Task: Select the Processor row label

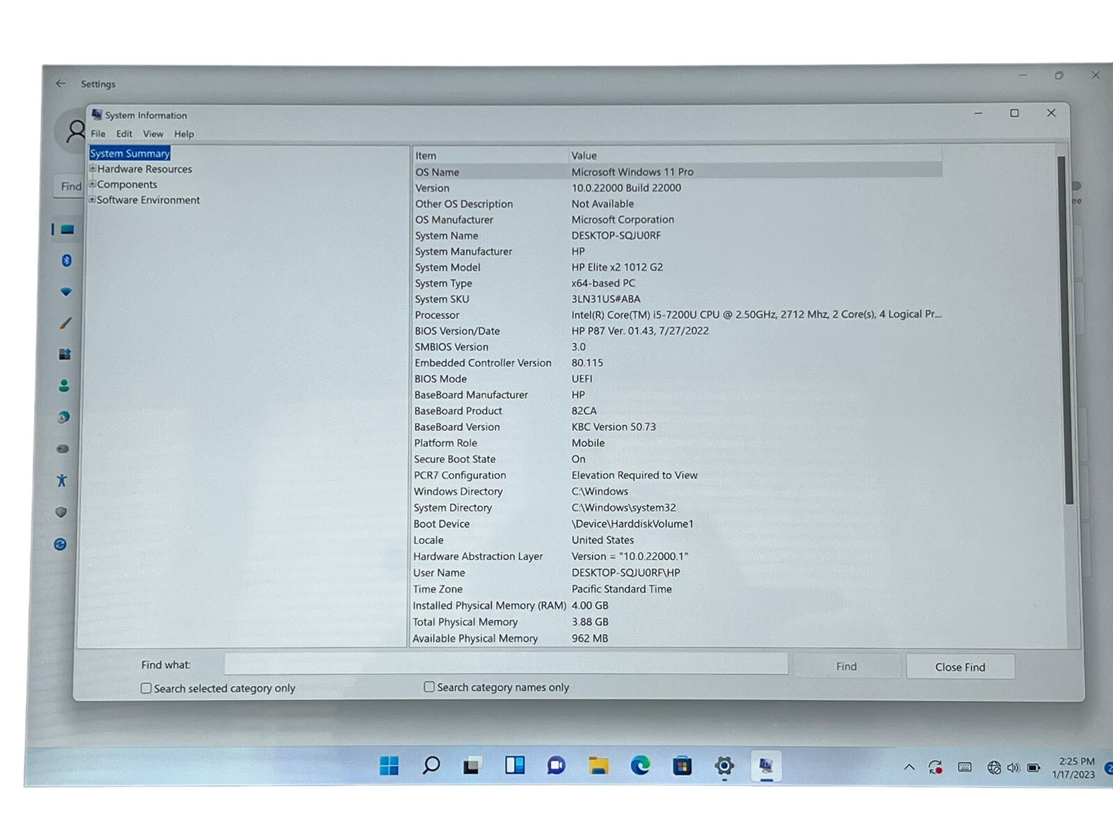Action: pos(437,315)
